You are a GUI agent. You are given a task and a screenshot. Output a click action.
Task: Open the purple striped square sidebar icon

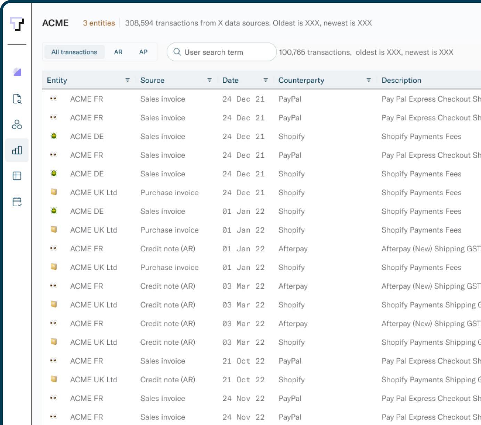[17, 72]
